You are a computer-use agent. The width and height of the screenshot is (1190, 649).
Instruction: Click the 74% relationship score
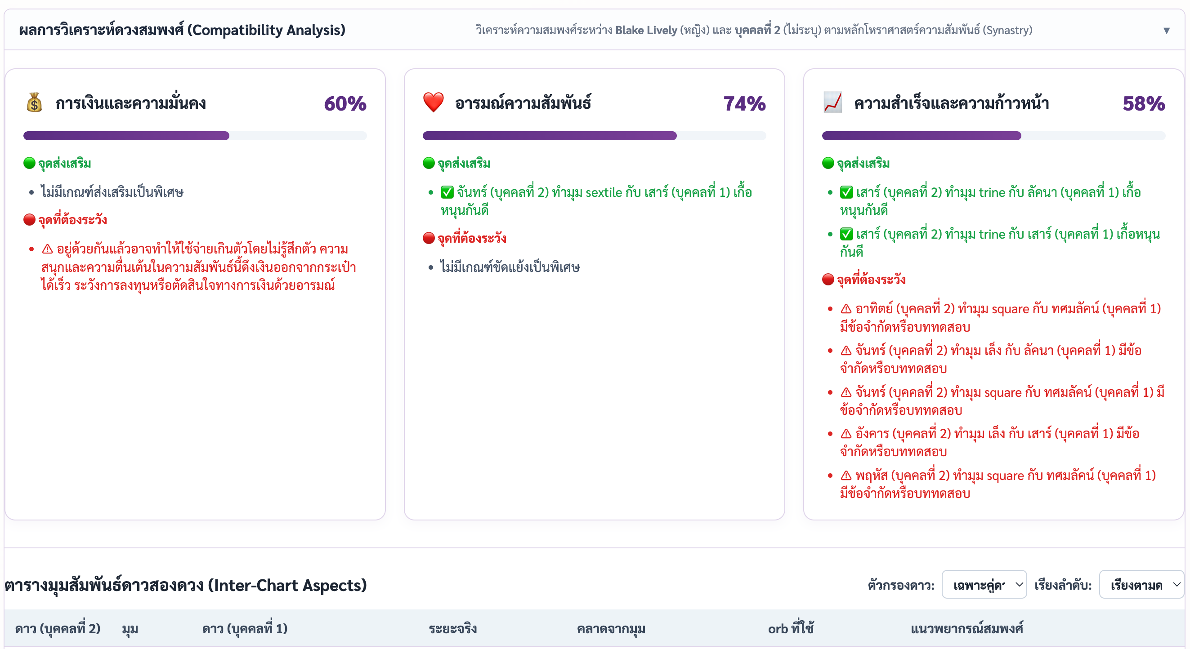[744, 103]
